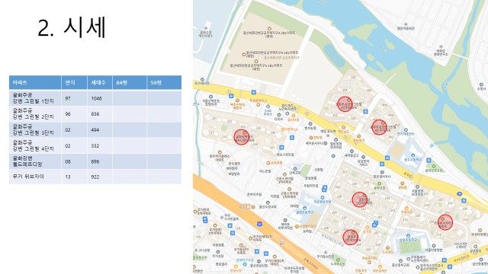Viewport: 488px width, 274px height.
Task: Select the 아파트 table header cell
Action: coord(35,83)
